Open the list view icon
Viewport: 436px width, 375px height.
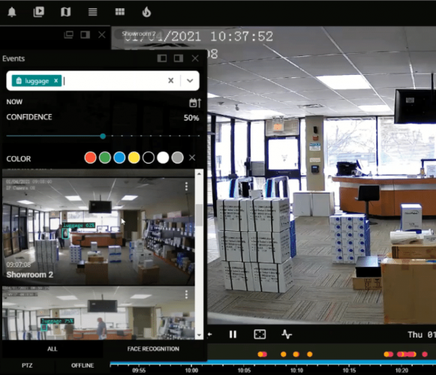pos(92,12)
